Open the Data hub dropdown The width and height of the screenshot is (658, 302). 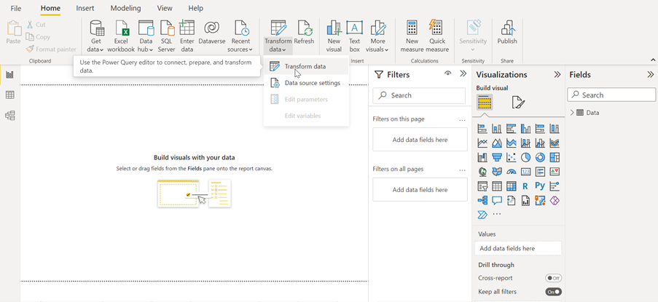[x=146, y=36]
